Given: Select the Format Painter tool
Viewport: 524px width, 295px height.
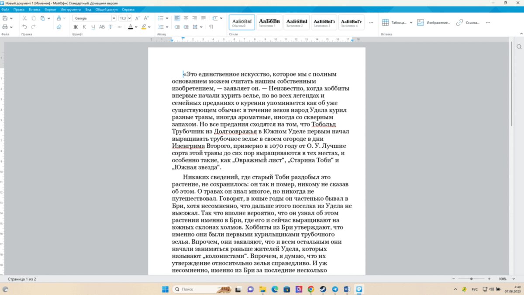Looking at the screenshot, I should coord(59,18).
